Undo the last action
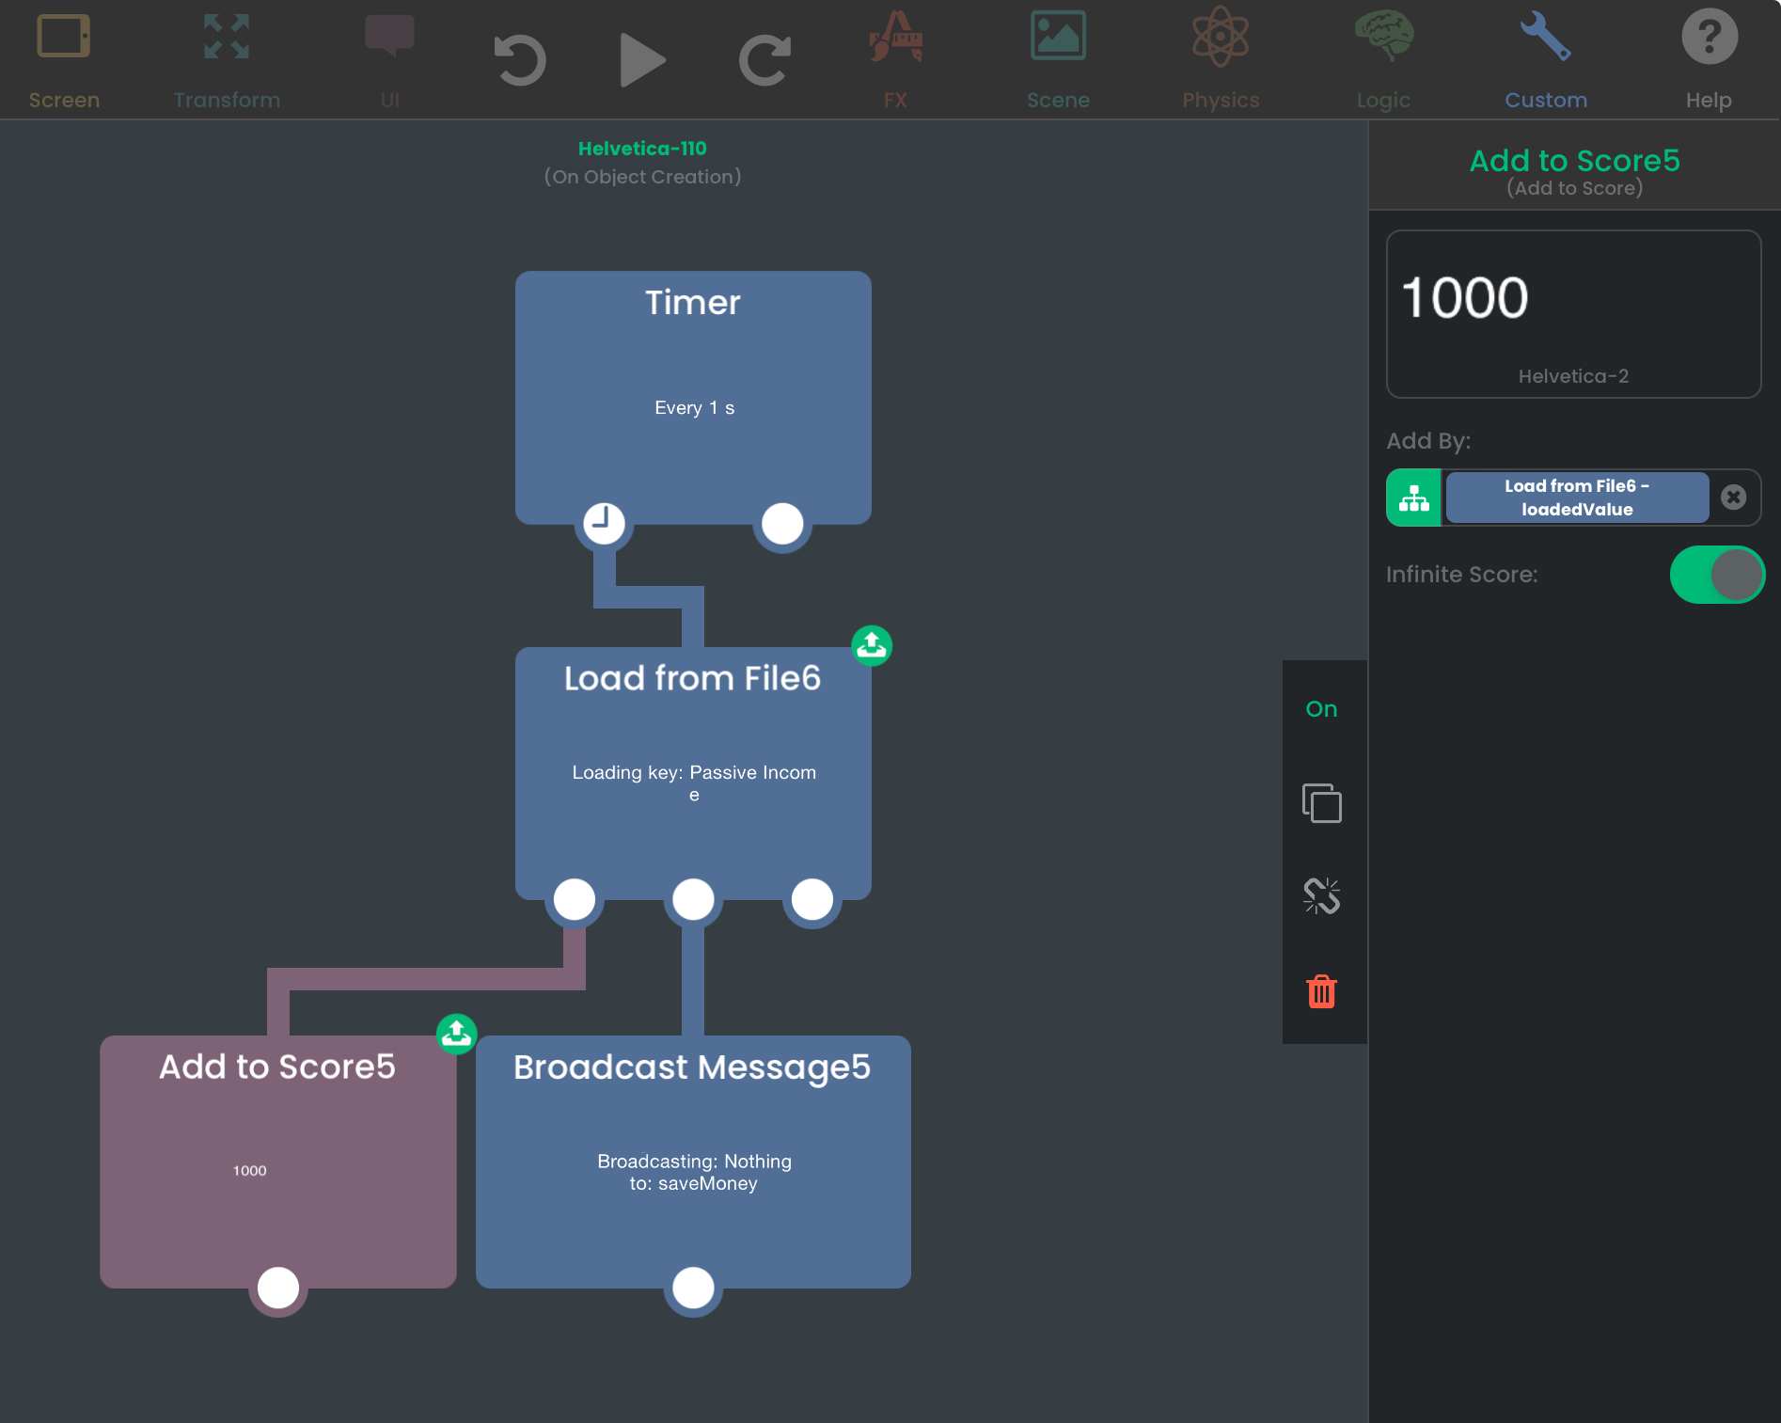 [x=520, y=60]
